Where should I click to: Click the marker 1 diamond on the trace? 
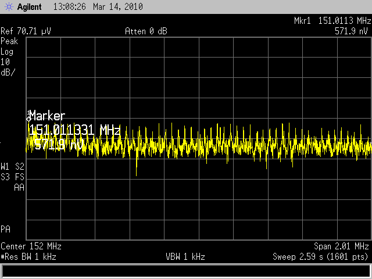point(28,119)
